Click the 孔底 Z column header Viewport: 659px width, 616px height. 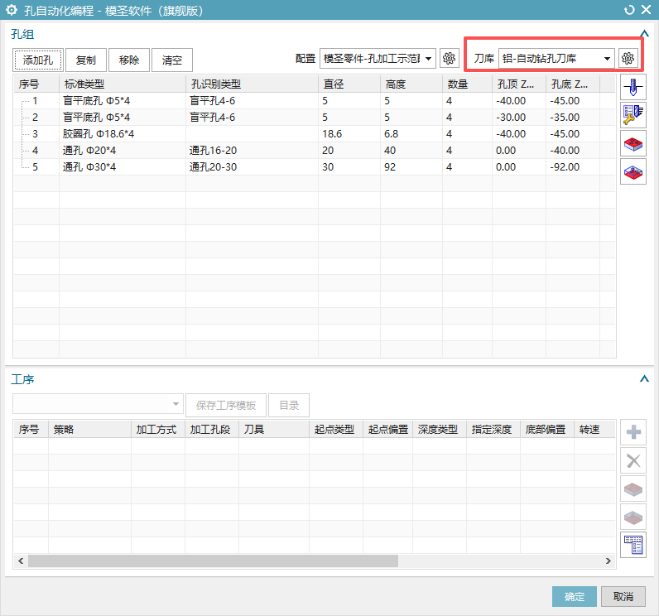click(572, 84)
